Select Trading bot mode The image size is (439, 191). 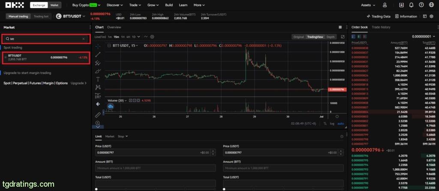coord(41,16)
